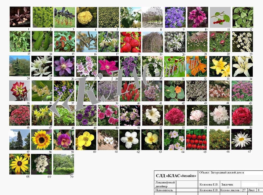Open photo 65 showing red radishes
The width and height of the screenshot is (263, 195).
tap(196, 140)
